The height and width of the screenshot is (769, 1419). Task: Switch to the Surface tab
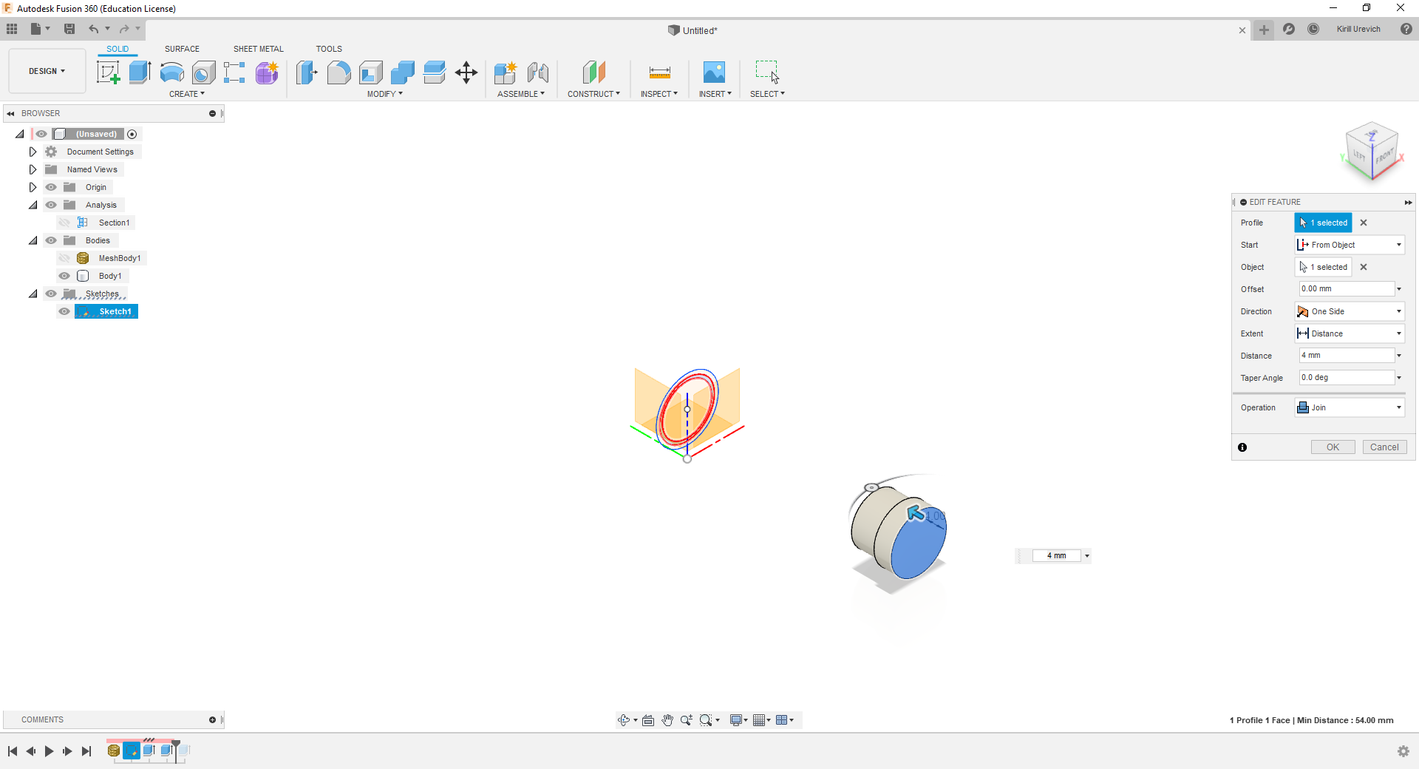[182, 49]
